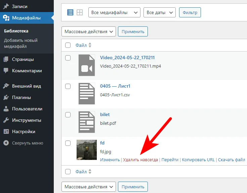Open the Комментарии menu
This screenshot has height=193, width=247.
tap(27, 71)
